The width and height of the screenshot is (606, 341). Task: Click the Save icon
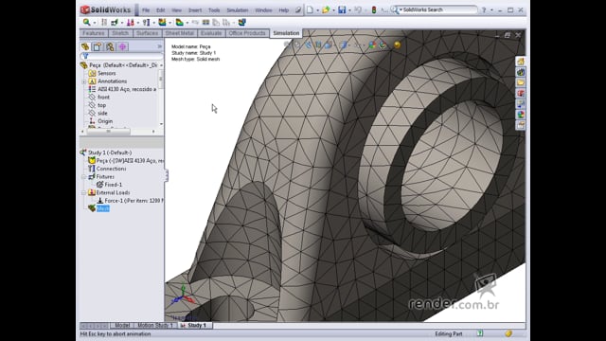pyautogui.click(x=342, y=9)
